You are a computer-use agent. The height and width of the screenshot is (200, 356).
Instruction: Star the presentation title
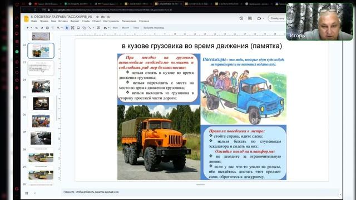pos(97,17)
